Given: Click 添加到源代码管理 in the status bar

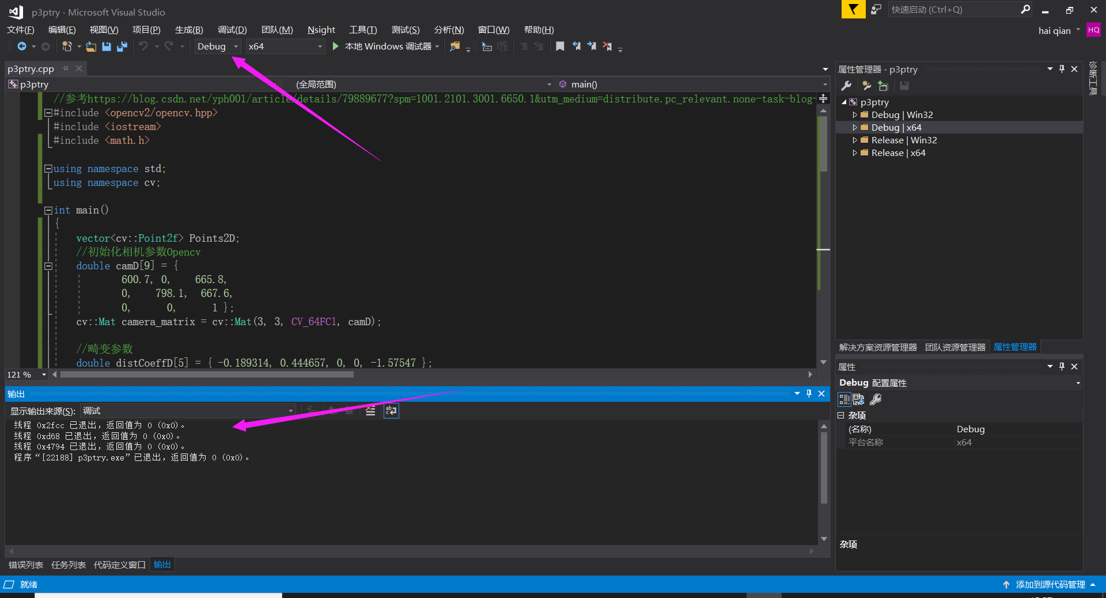Looking at the screenshot, I should (x=1048, y=584).
